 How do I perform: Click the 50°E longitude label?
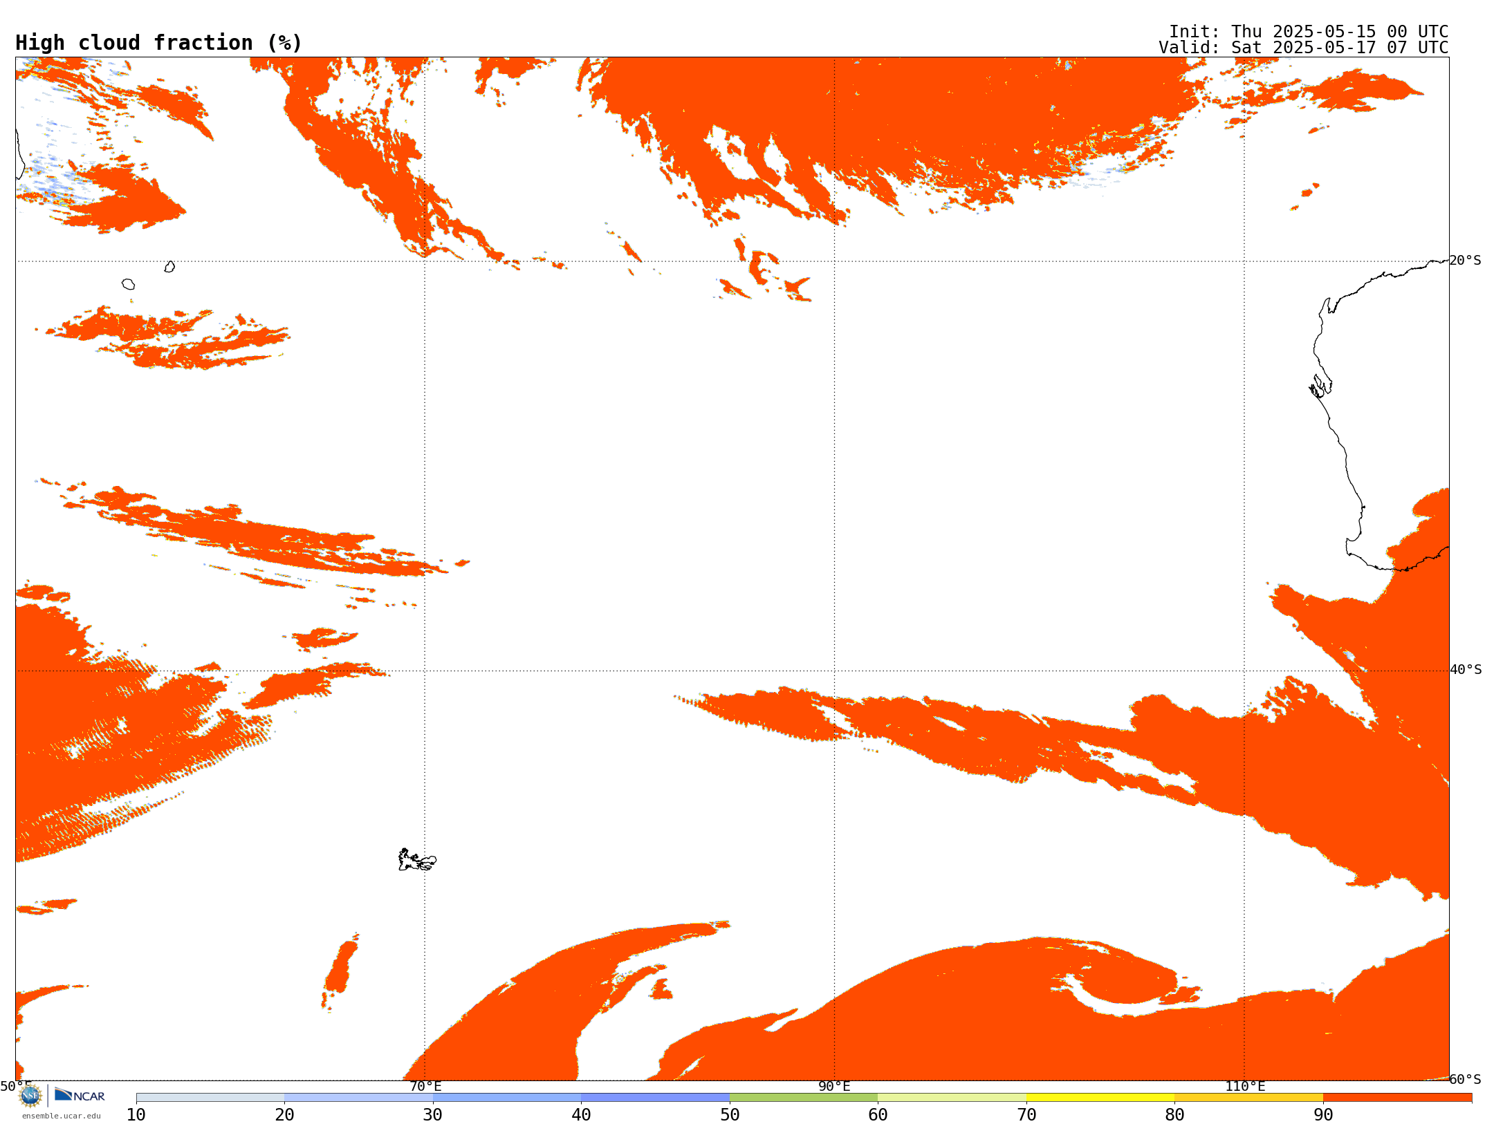tap(15, 1087)
